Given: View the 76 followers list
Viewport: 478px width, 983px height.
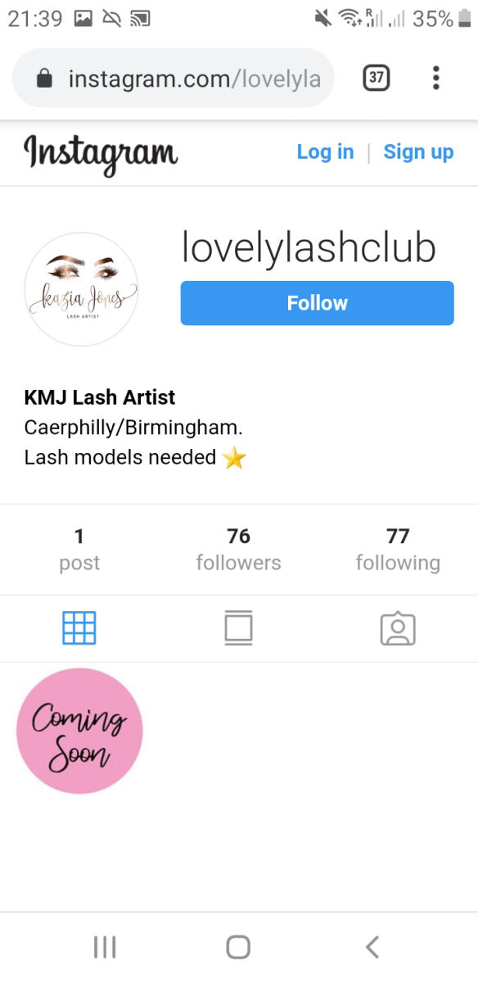Looking at the screenshot, I should (x=238, y=550).
